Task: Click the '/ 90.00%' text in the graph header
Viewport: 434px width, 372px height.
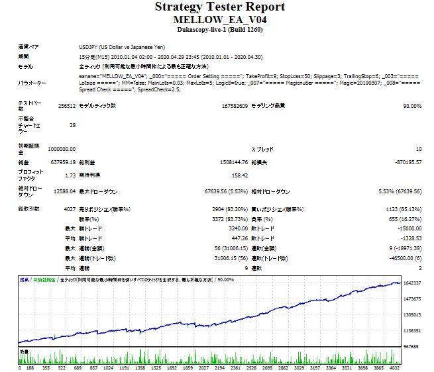Action: [224, 280]
